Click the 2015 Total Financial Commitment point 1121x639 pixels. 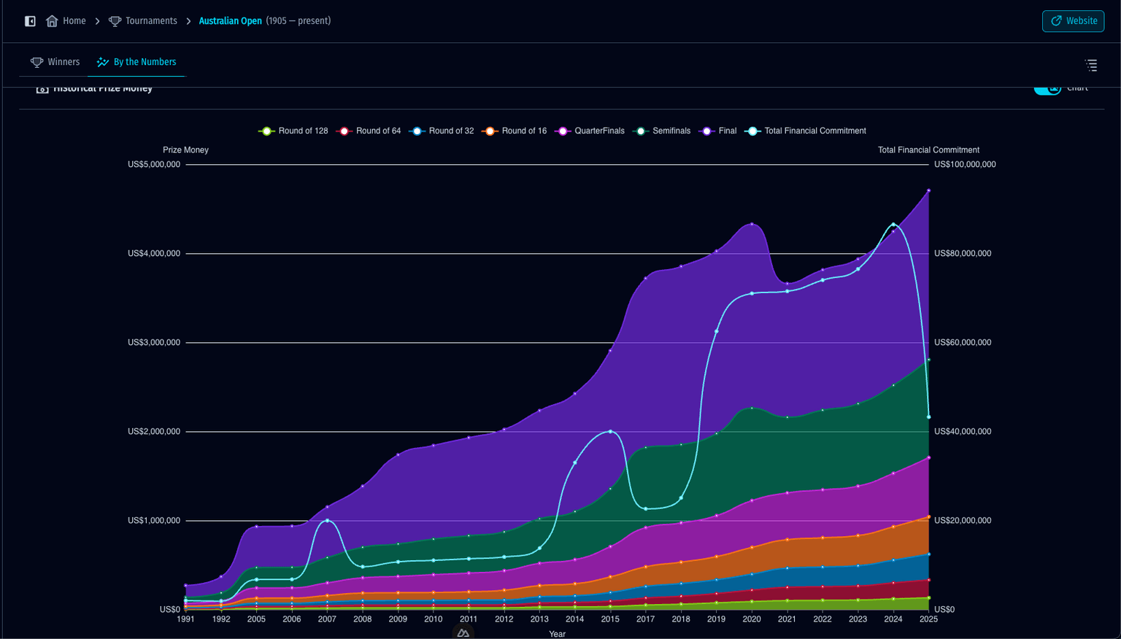610,432
